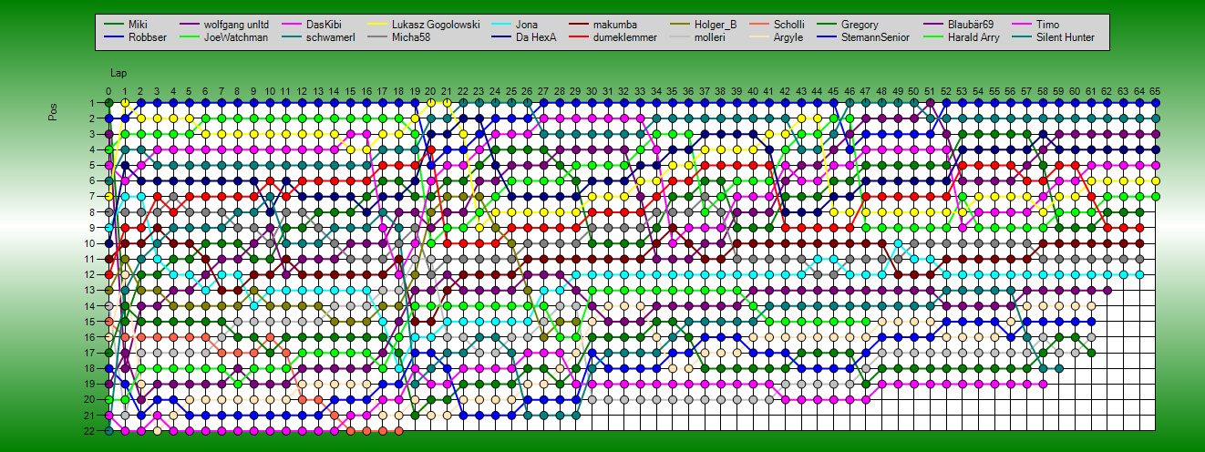Click blue data point at lap 65, position 1
This screenshot has width=1205, height=452.
pyautogui.click(x=1155, y=103)
